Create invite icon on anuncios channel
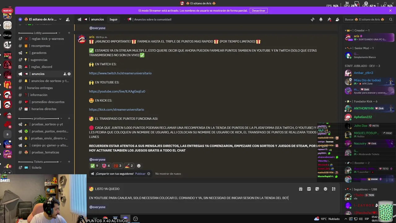 pos(65,74)
